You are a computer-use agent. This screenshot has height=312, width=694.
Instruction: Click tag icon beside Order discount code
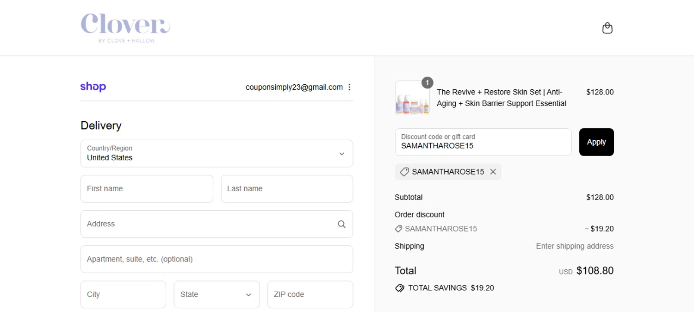click(x=398, y=229)
